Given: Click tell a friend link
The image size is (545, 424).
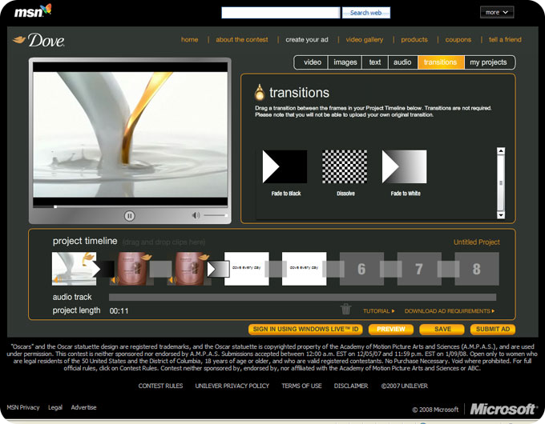Looking at the screenshot, I should click(505, 39).
